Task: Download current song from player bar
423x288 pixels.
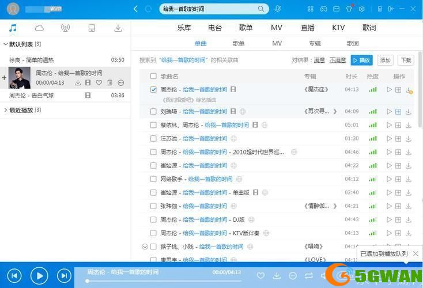Action: click(277, 275)
